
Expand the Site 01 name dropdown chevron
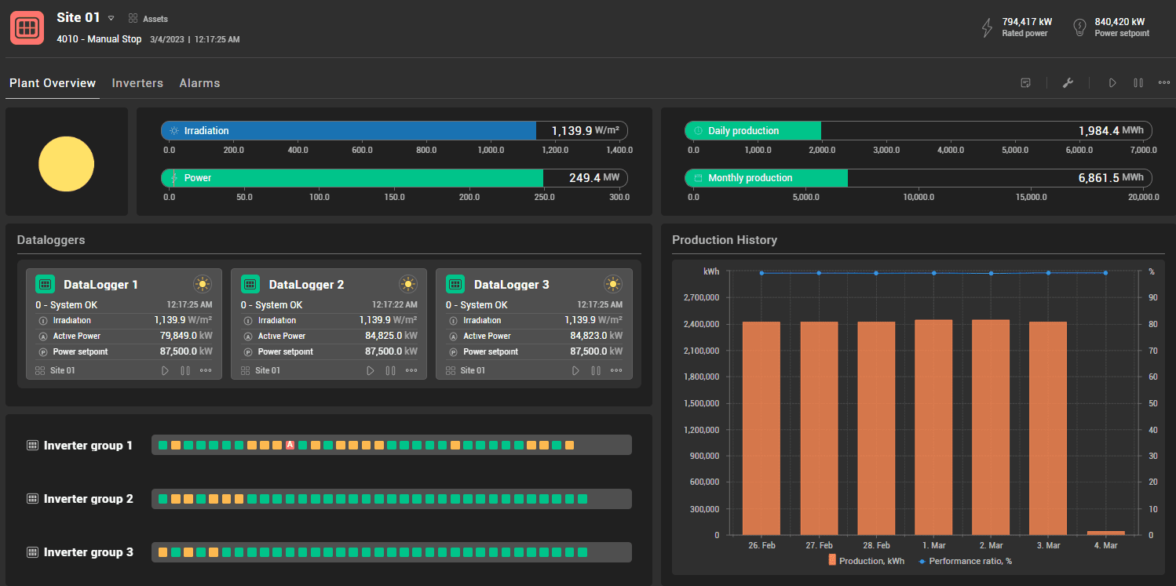(111, 17)
